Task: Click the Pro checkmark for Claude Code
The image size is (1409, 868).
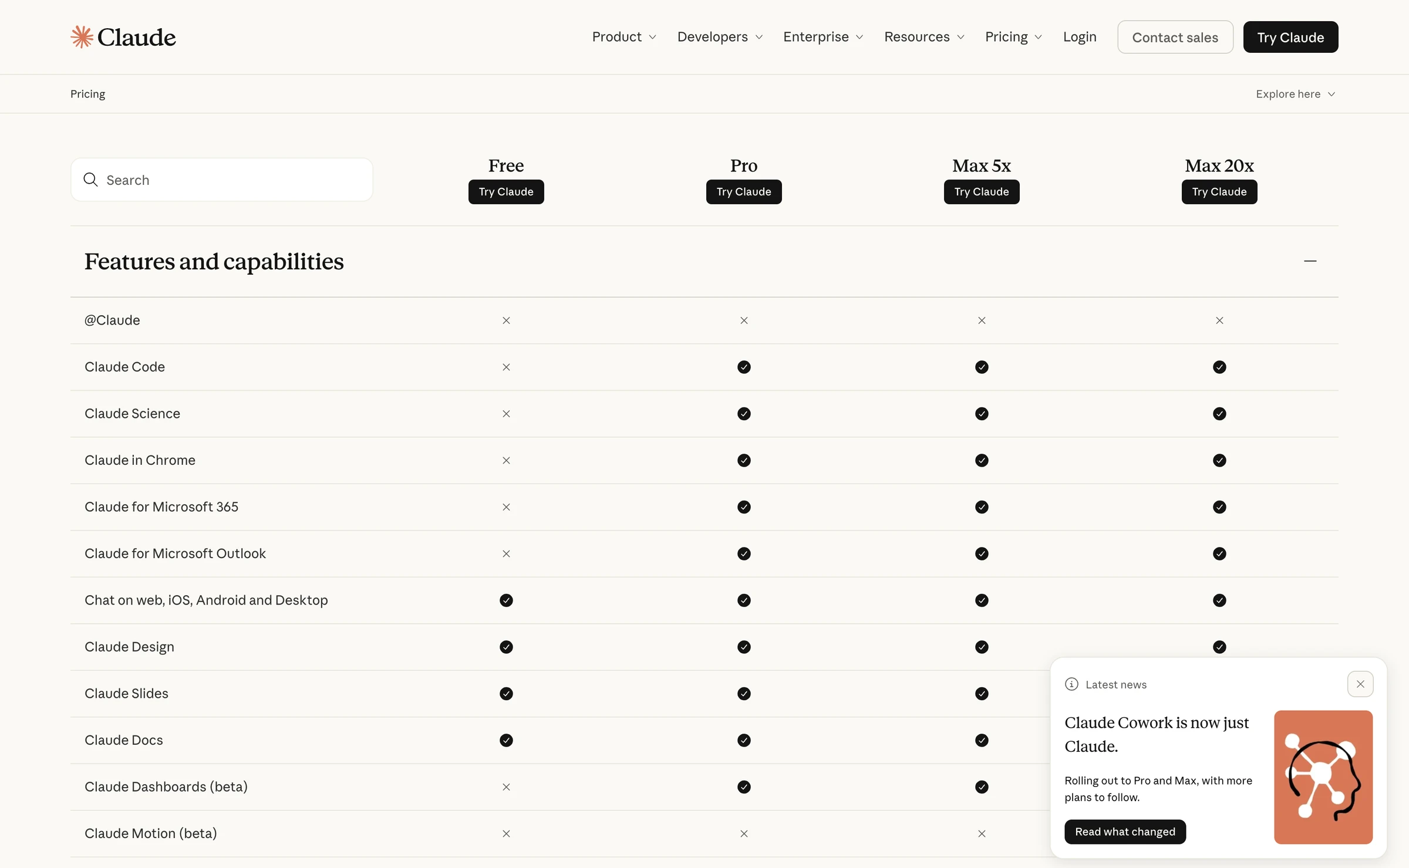Action: 744,367
